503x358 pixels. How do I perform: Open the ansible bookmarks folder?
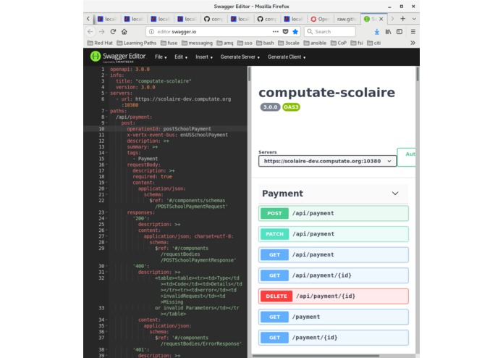pos(315,43)
